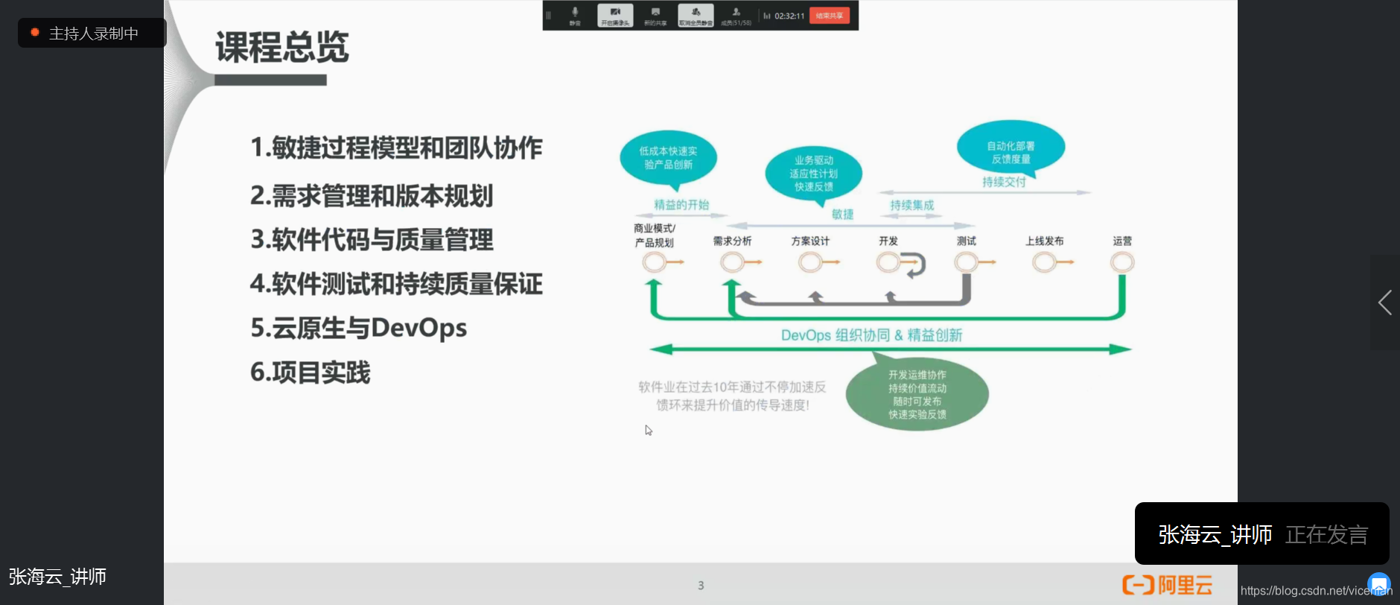Start a new share via 新的共享
This screenshot has width=1400, height=605.
pos(655,16)
